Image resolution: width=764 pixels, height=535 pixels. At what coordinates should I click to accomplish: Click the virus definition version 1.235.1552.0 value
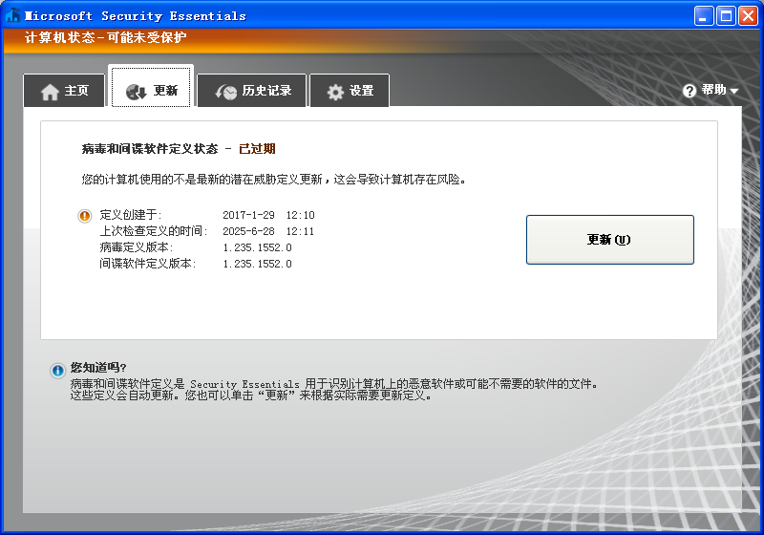[x=257, y=247]
